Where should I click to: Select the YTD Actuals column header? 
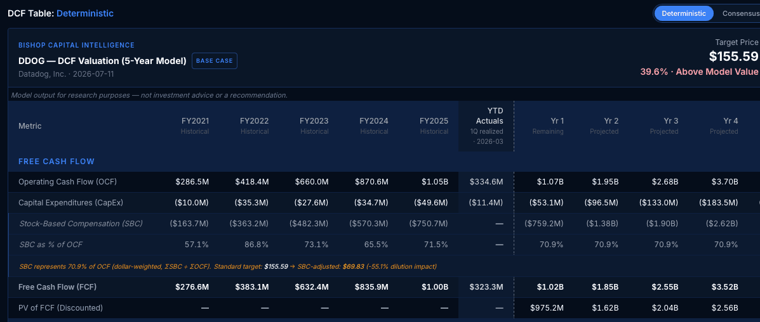(486, 126)
